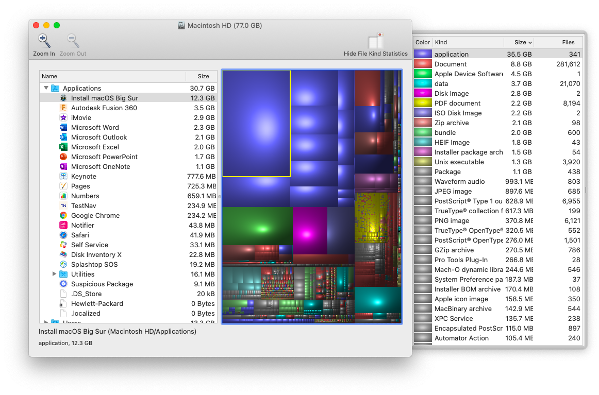Select the Autodesk Fusion 360 app icon

click(63, 108)
